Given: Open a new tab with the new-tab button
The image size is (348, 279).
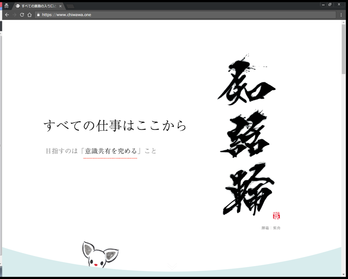Looking at the screenshot, I should (x=70, y=6).
